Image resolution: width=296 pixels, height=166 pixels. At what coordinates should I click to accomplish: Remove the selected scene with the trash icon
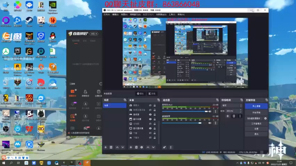click(x=111, y=147)
